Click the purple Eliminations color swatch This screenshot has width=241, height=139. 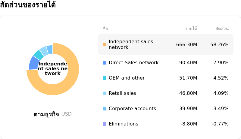point(105,124)
